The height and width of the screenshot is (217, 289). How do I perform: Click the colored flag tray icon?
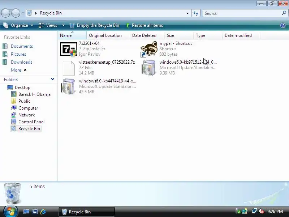click(245, 211)
